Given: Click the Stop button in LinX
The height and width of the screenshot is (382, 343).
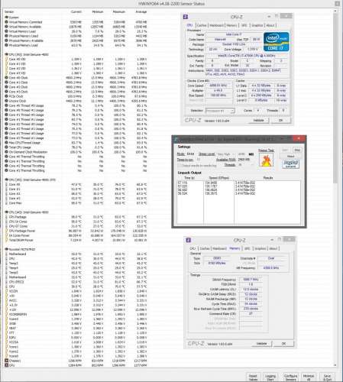Looking at the screenshot, I should [297, 150].
